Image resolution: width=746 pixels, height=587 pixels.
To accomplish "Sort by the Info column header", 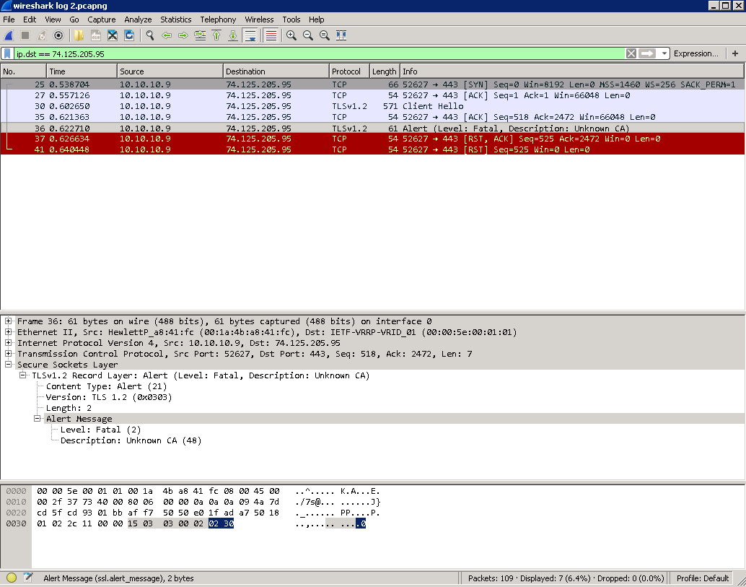I will point(572,71).
